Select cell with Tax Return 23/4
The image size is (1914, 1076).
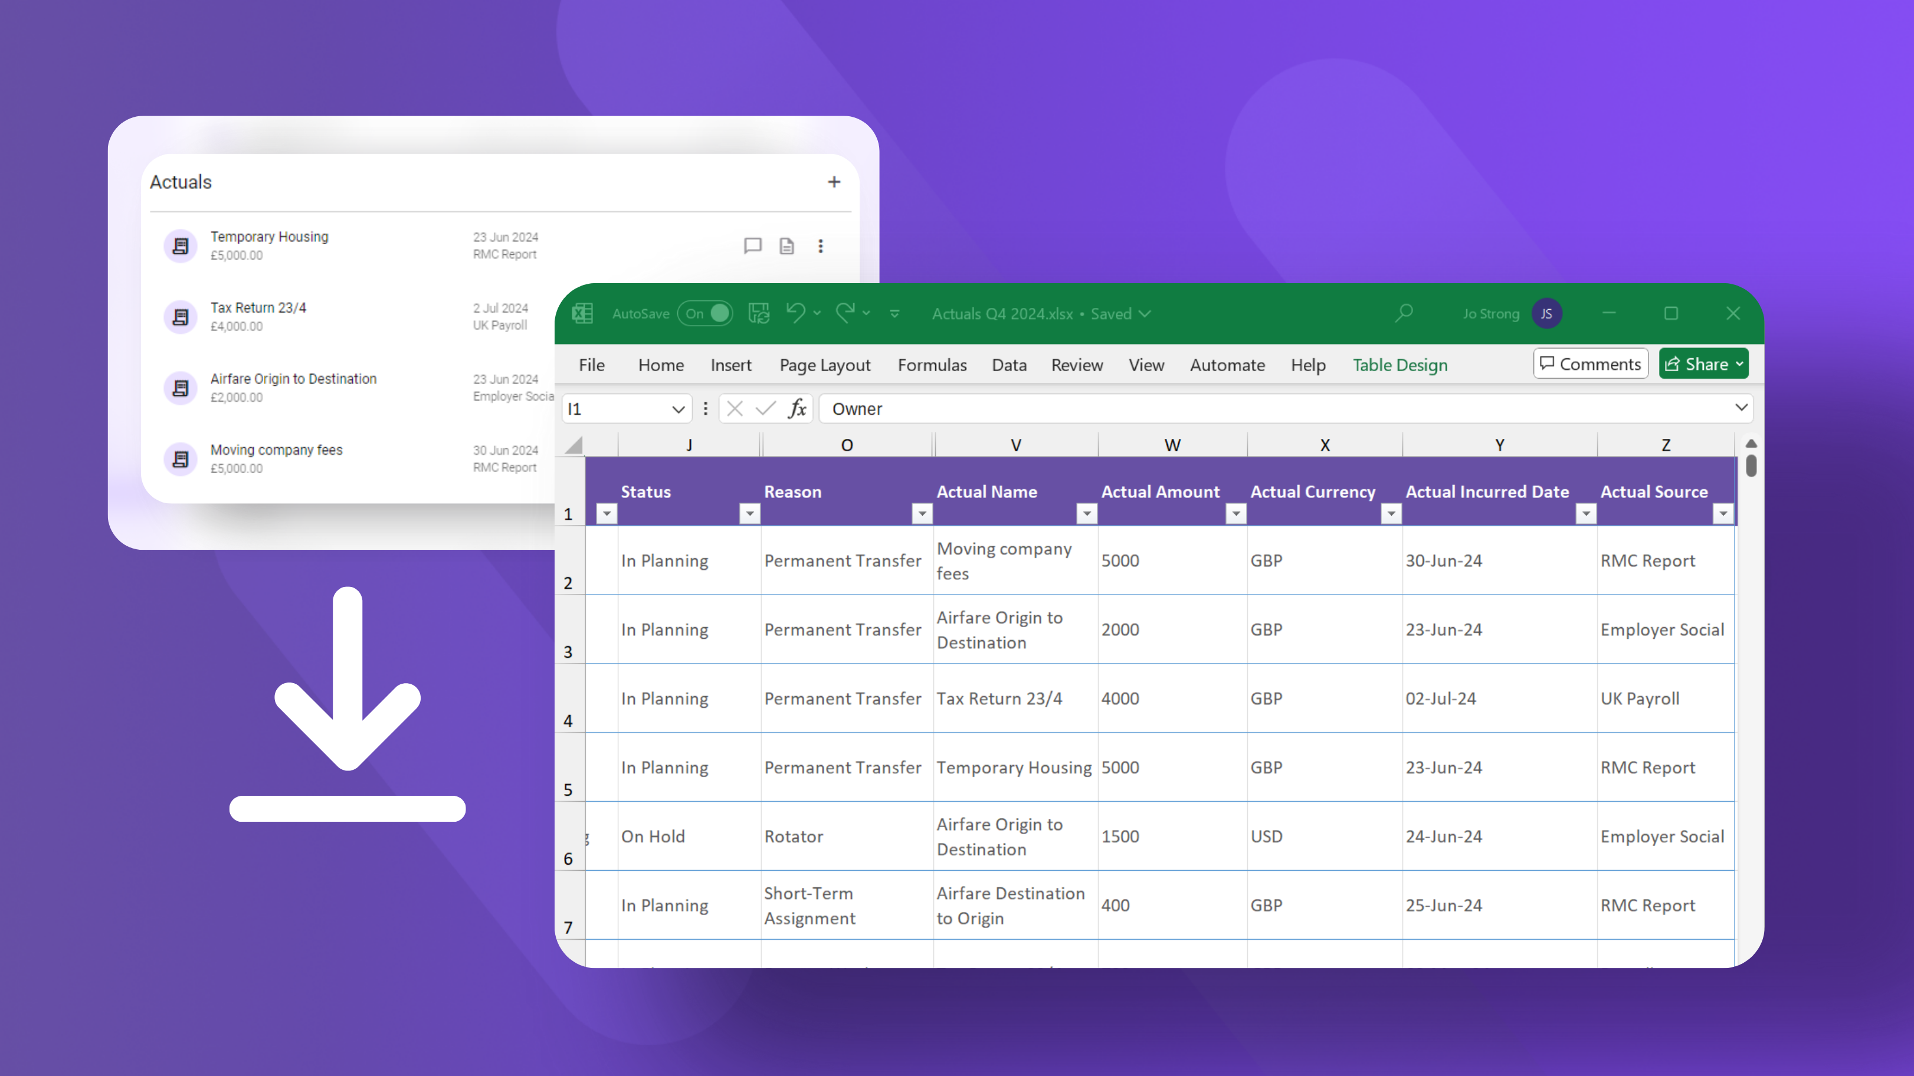click(x=1015, y=698)
